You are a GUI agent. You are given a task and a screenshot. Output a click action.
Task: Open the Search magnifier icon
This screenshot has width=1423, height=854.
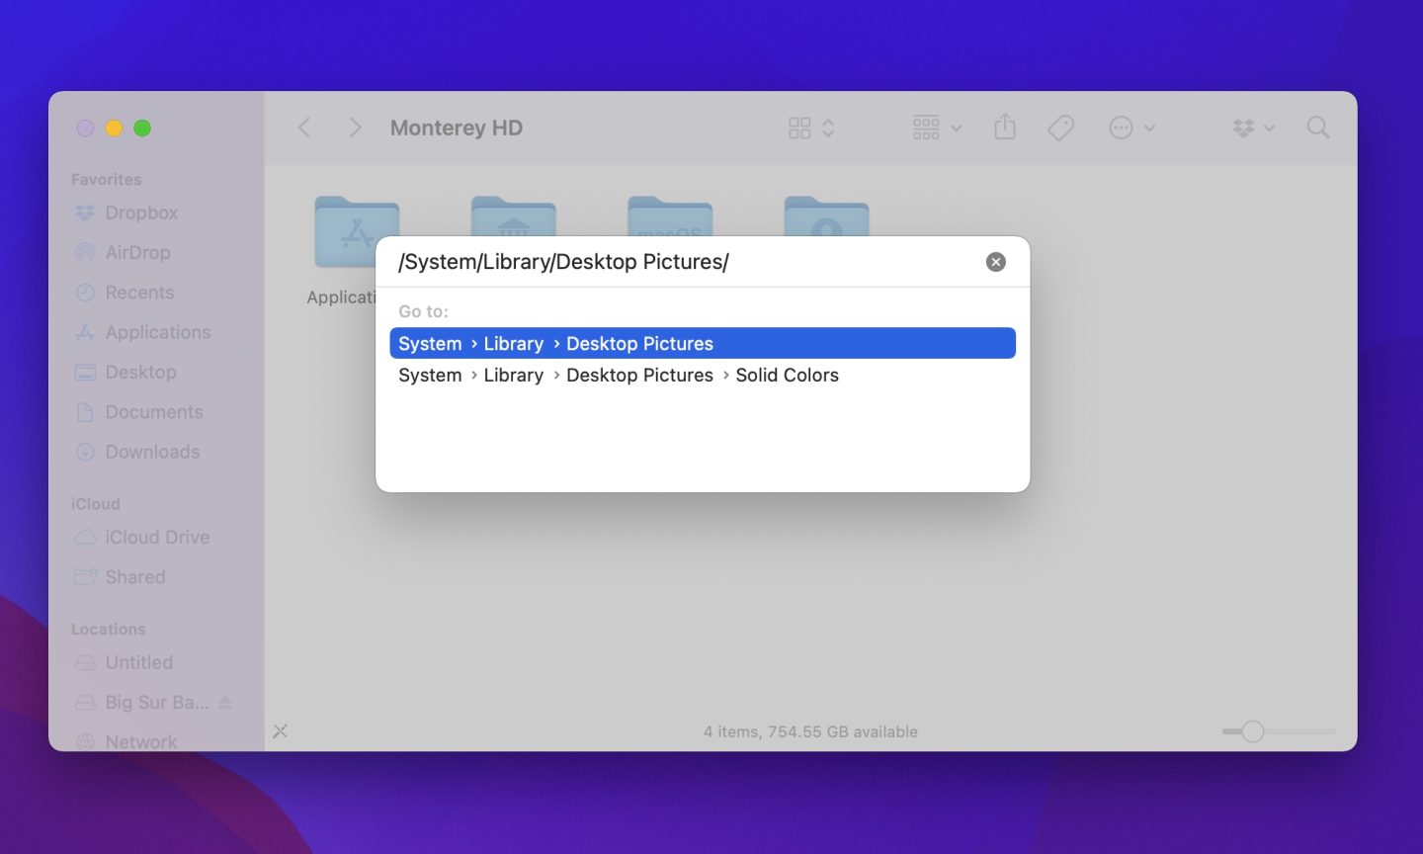tap(1317, 128)
